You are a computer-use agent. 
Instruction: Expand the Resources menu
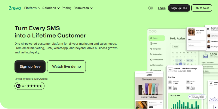coord(83,8)
